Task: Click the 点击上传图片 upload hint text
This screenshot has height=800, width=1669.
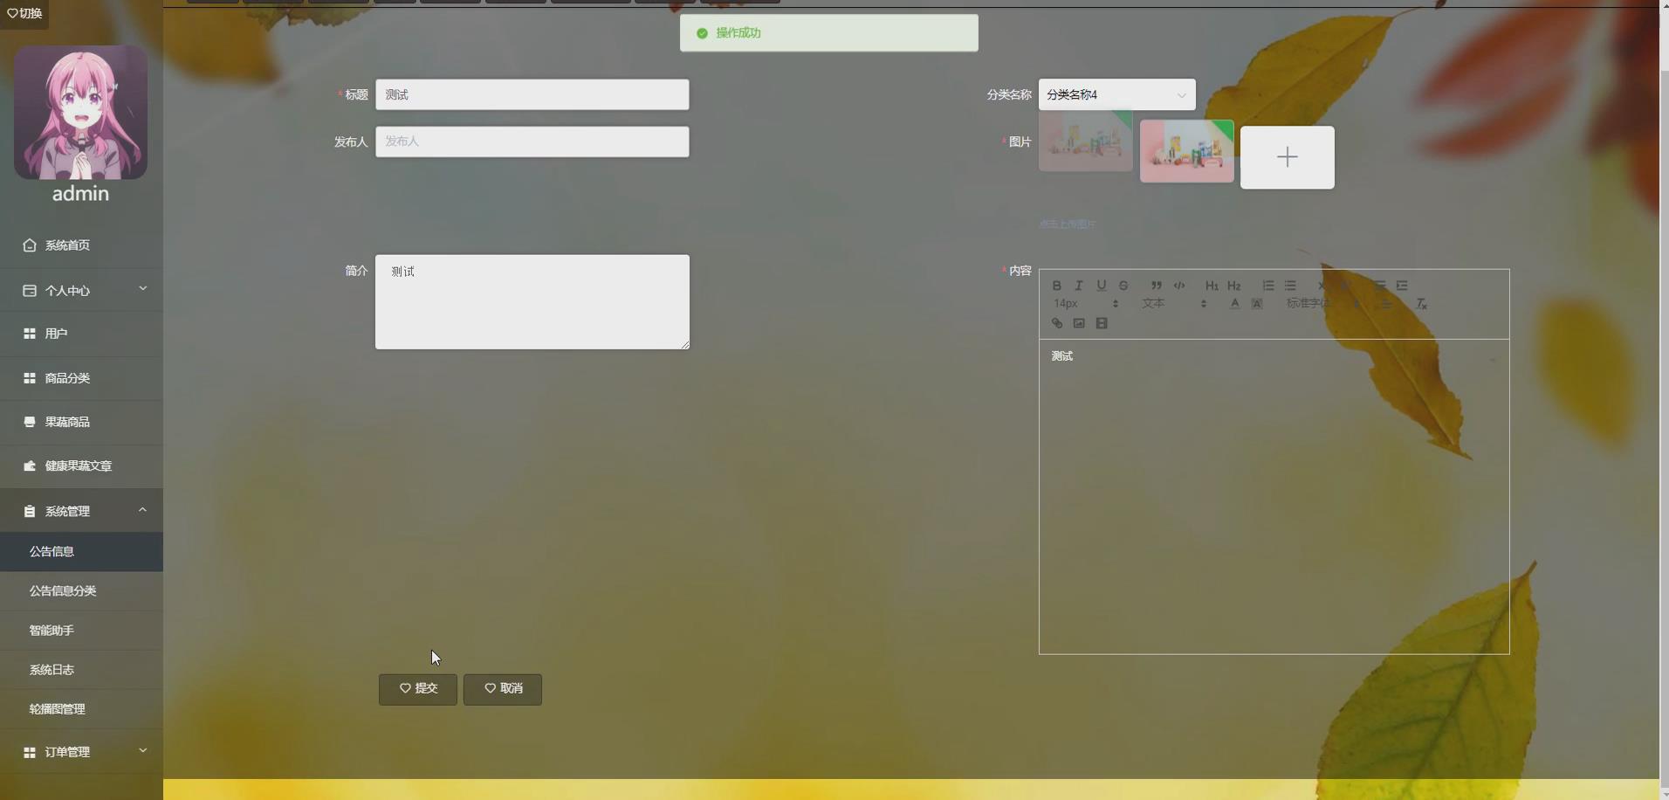Action: 1068,224
